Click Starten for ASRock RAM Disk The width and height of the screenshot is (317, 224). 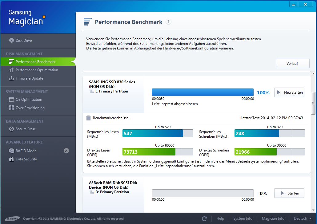pyautogui.click(x=289, y=193)
